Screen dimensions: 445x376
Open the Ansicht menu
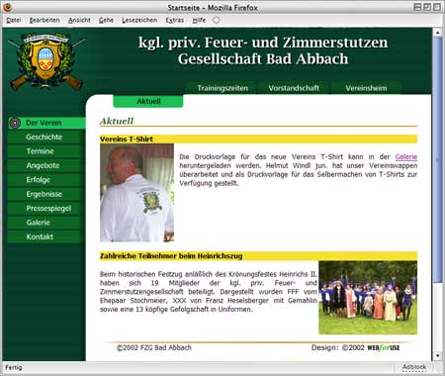point(79,20)
